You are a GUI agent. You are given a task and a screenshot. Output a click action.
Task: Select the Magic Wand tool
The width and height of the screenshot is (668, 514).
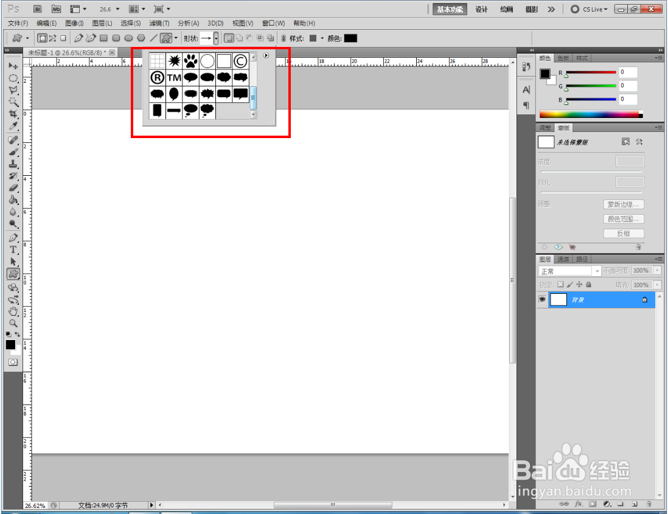13,102
